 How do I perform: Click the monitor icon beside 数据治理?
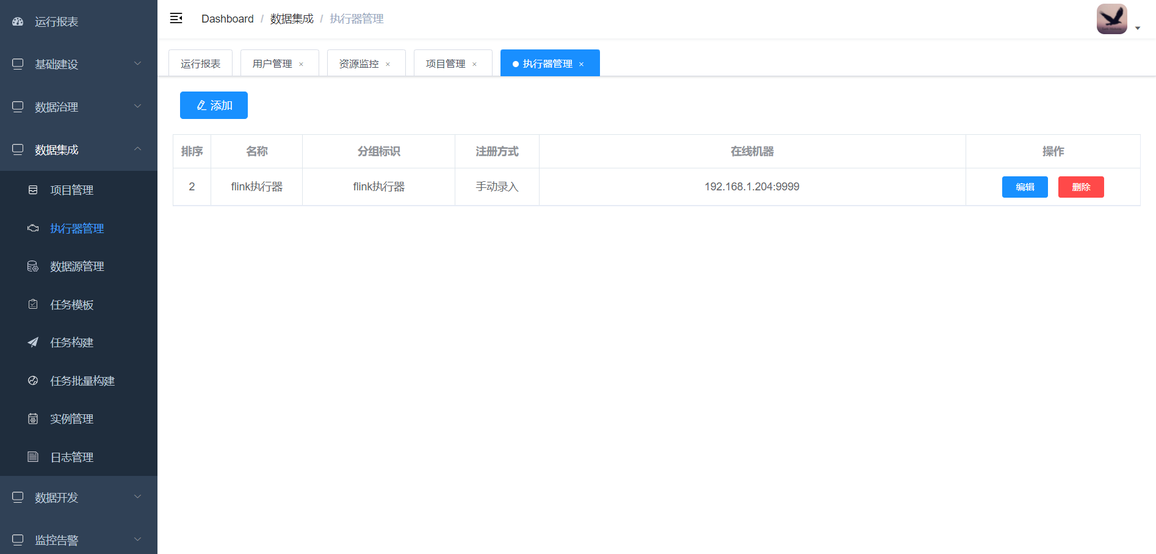(18, 107)
